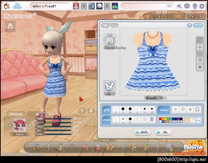Select the eyedropper color picker tool

192,120
